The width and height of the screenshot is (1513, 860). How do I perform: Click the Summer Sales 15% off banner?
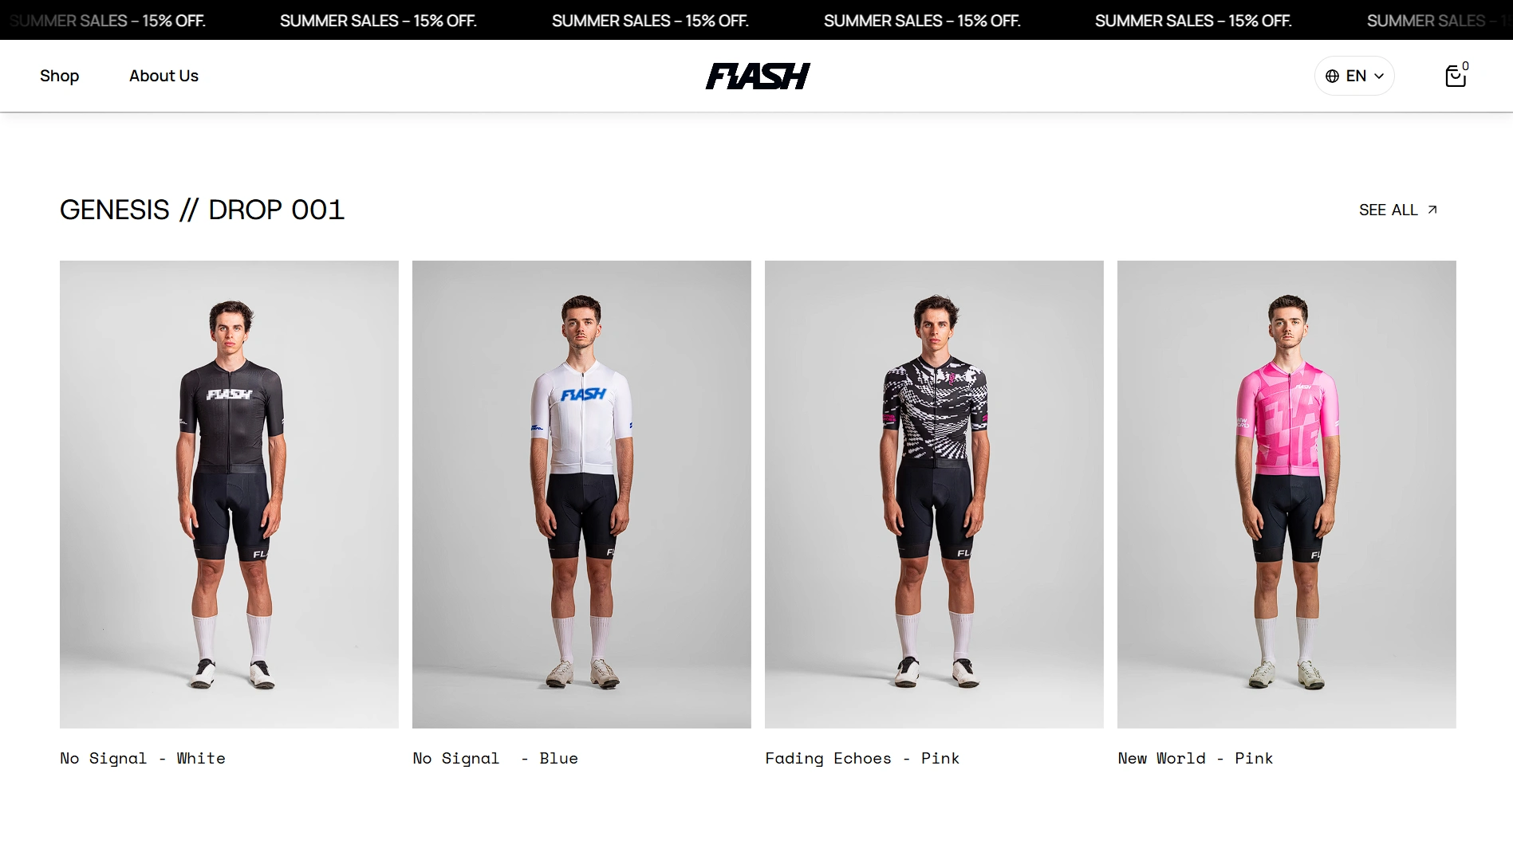coord(756,20)
